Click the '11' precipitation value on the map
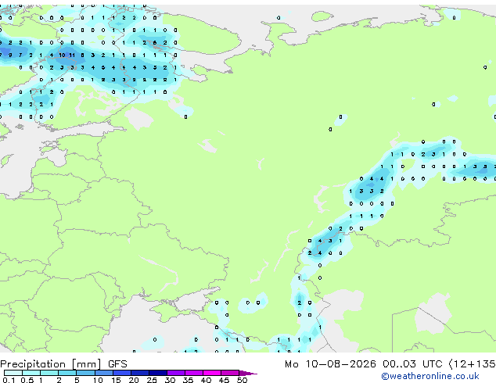Image resolution: width=496 pixels, height=383 pixels. 72,55
